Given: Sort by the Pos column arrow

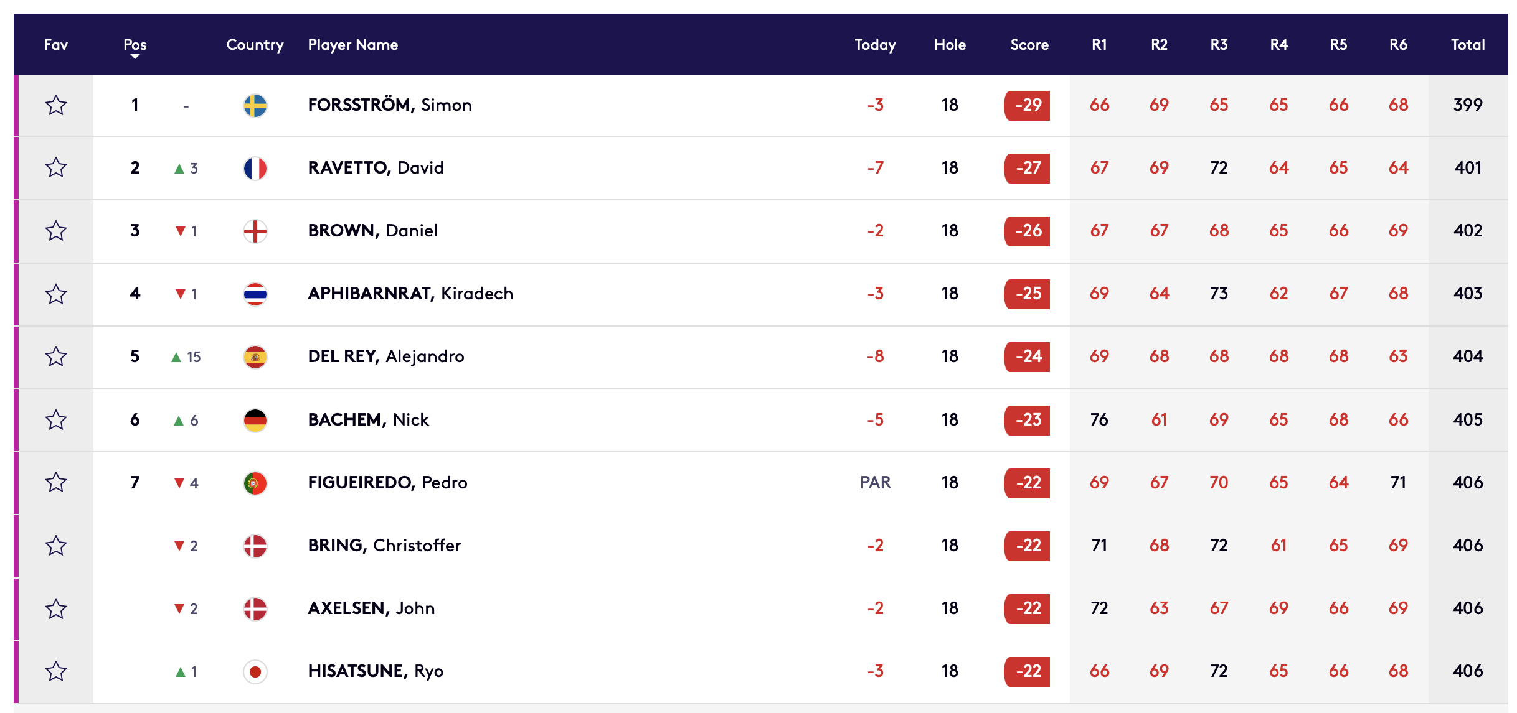Looking at the screenshot, I should click(x=135, y=56).
